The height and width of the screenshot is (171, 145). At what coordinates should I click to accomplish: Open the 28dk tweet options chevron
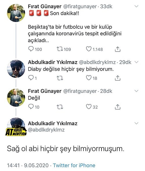point(136,91)
